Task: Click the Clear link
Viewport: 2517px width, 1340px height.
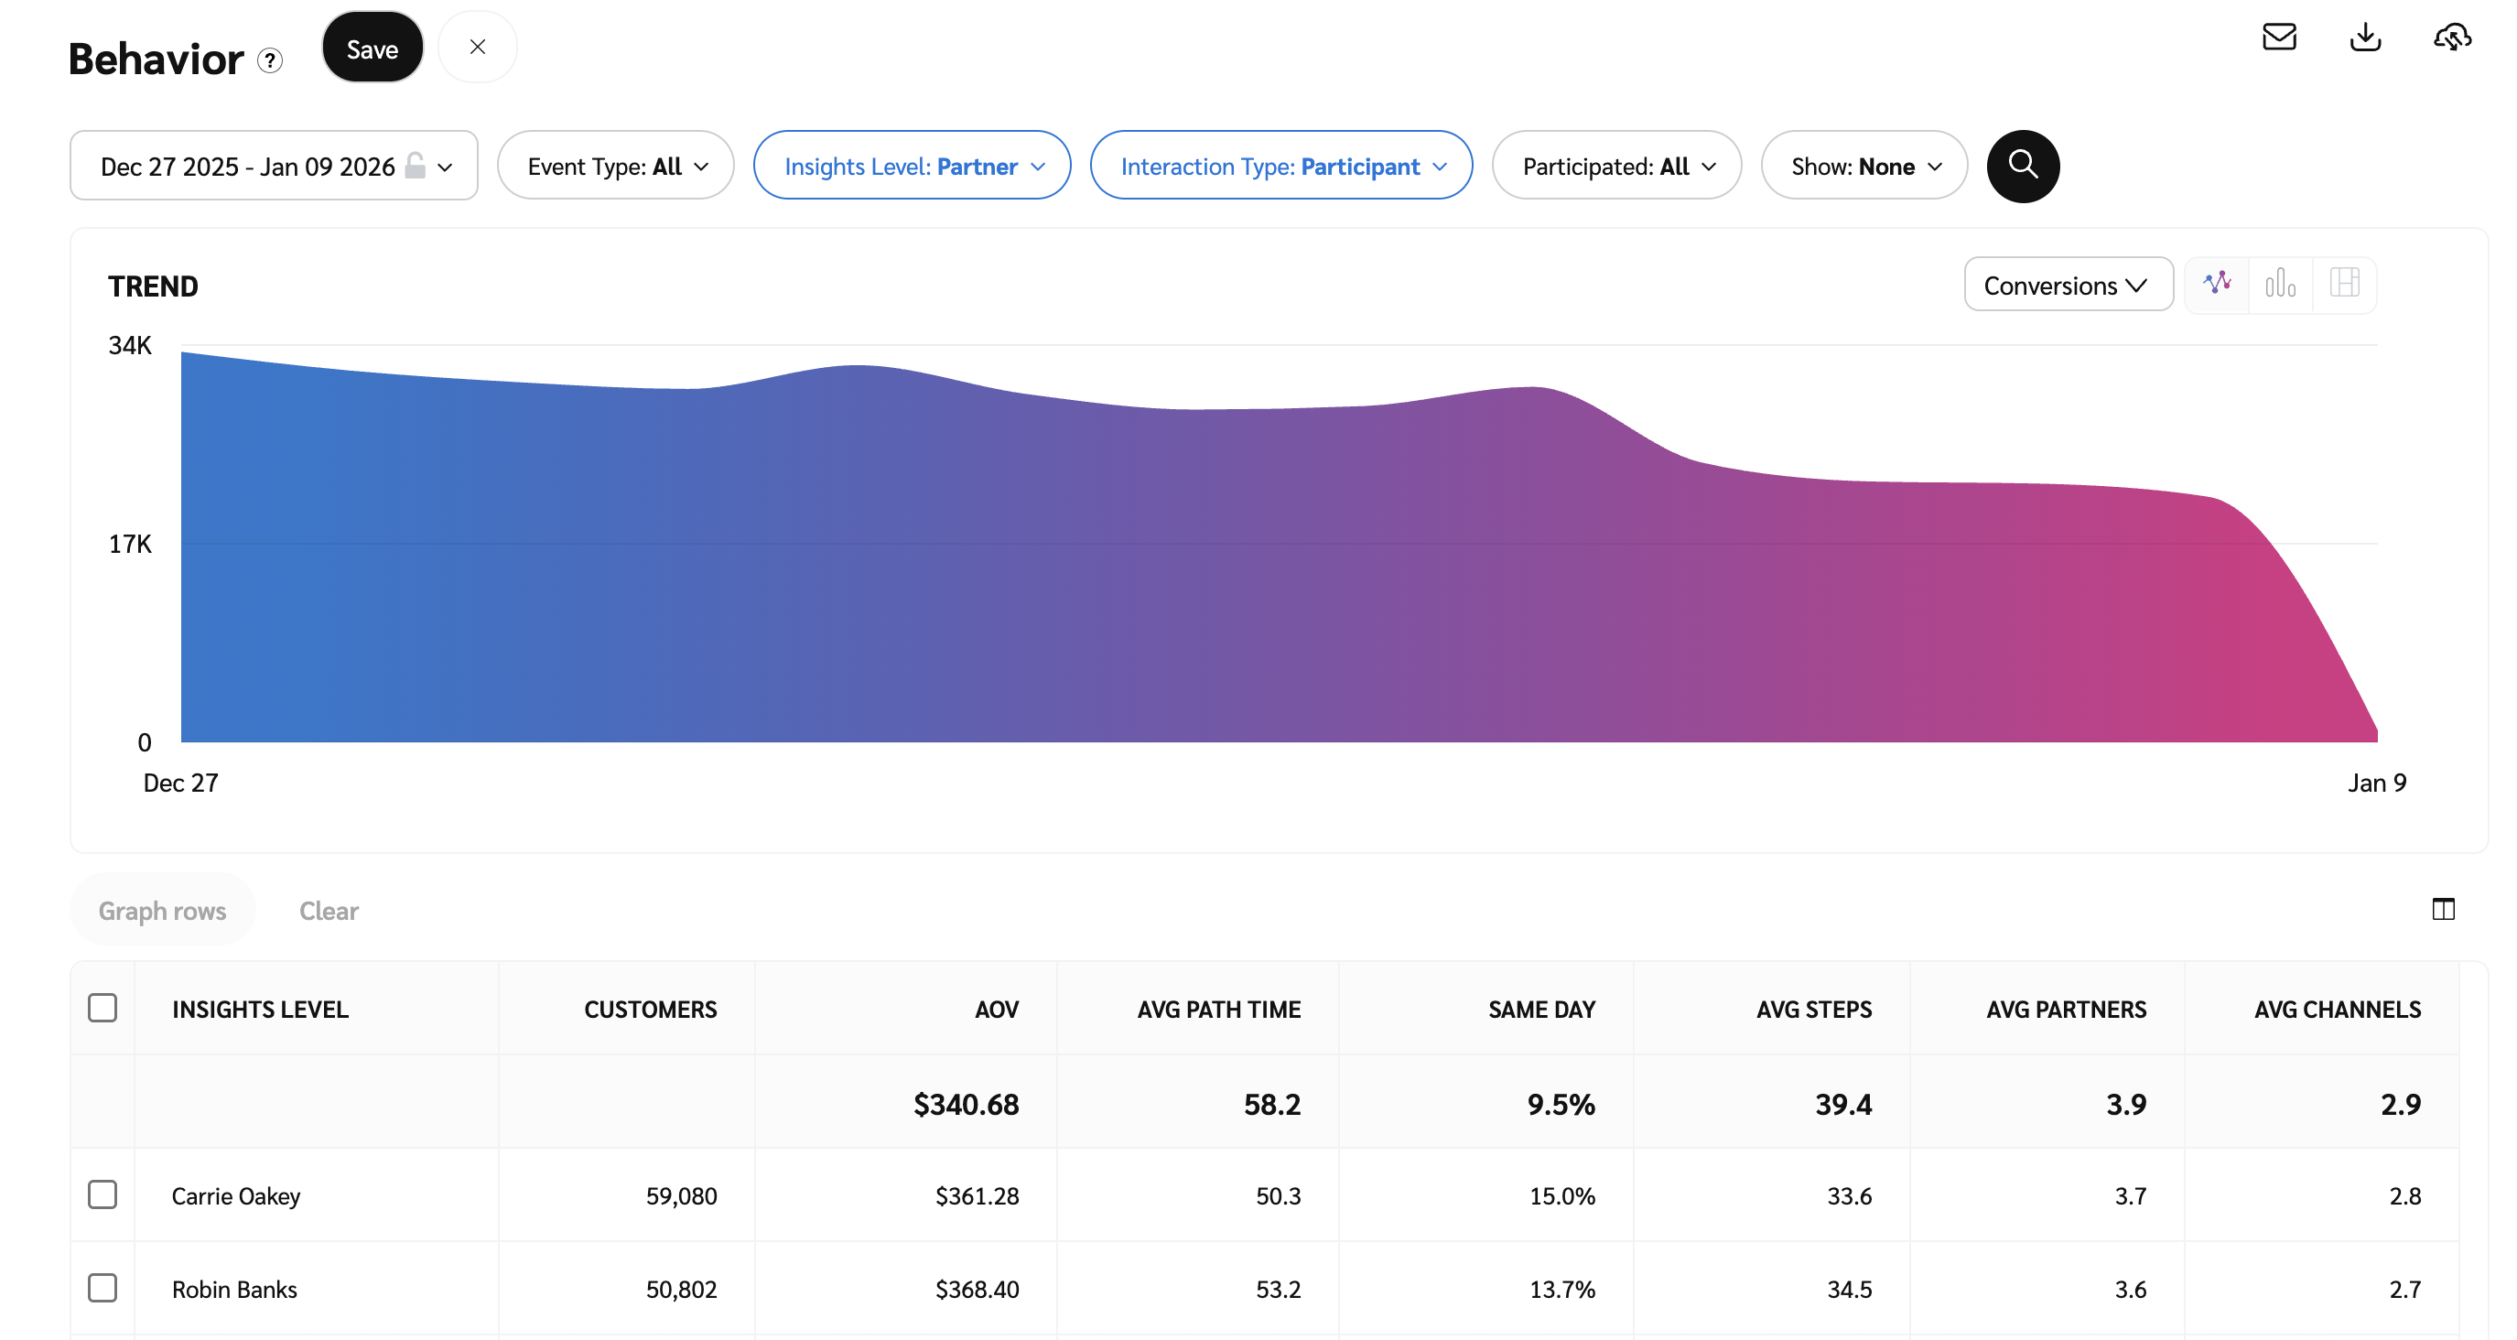Action: pos(329,911)
